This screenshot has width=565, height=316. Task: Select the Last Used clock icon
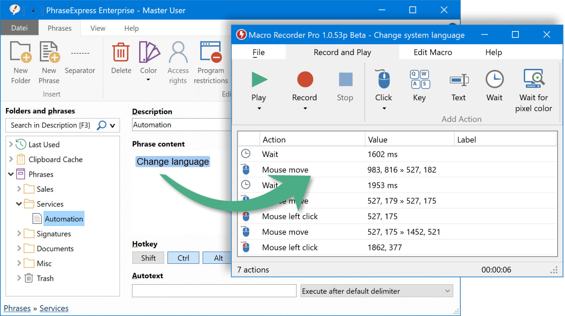[x=21, y=144]
